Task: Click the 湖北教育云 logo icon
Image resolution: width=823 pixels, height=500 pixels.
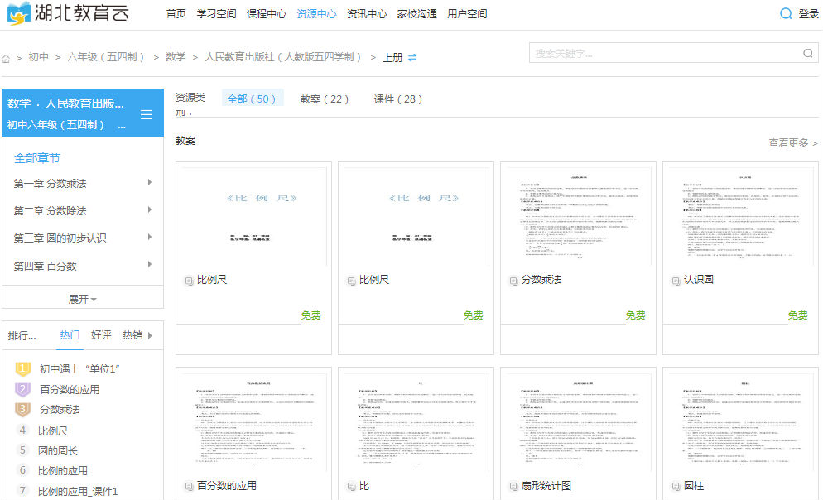Action: [18, 14]
